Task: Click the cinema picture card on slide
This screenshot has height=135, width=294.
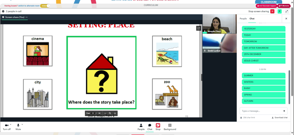Action: click(x=38, y=51)
